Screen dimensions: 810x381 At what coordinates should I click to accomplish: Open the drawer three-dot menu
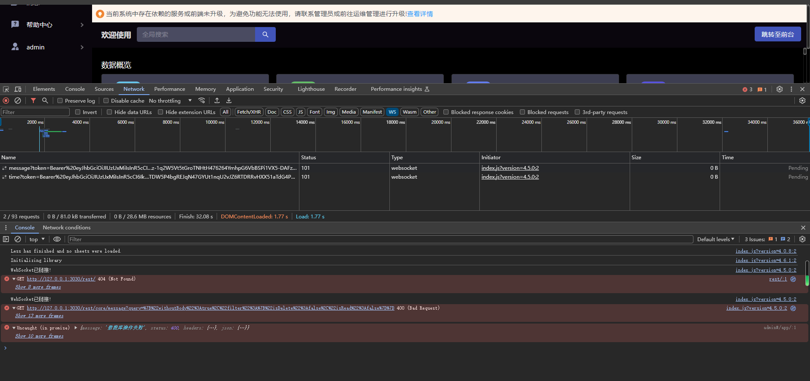tap(6, 228)
